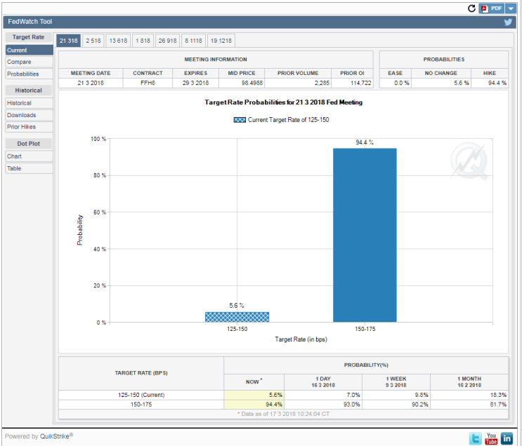Open the dropdown arrow beside PDF
Image resolution: width=522 pixels, height=446 pixels.
(x=511, y=8)
